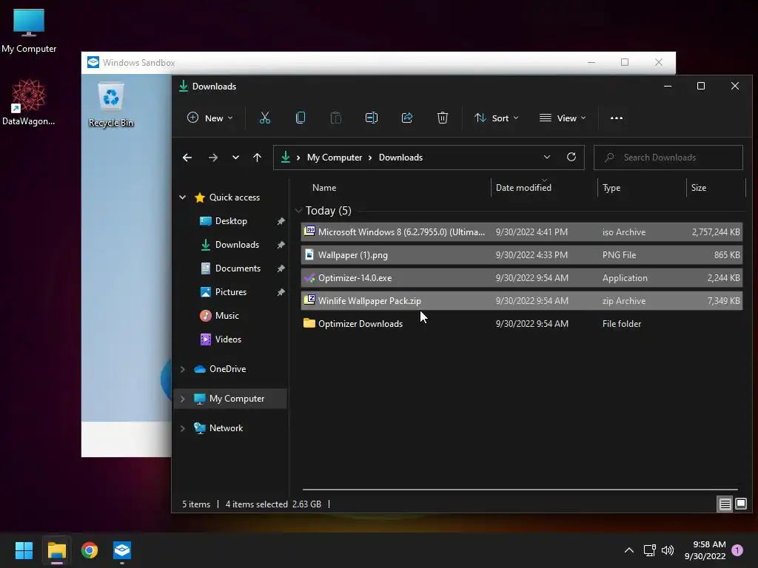Click Downloads in address breadcrumb
The height and width of the screenshot is (568, 758).
coord(400,158)
